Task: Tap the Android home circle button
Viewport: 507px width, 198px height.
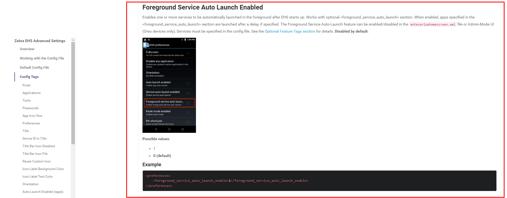Action: pos(169,129)
